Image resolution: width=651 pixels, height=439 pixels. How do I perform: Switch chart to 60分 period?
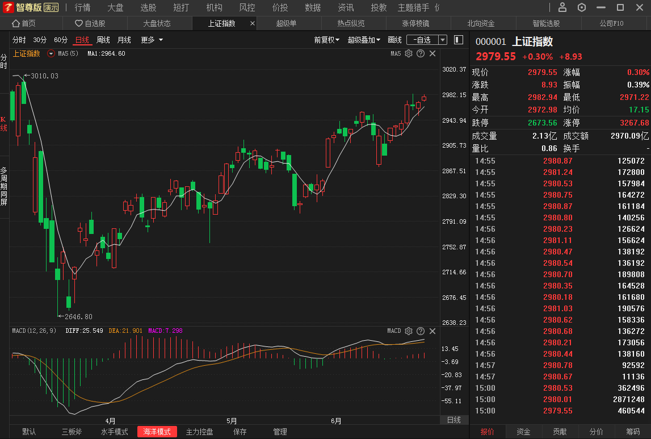61,40
